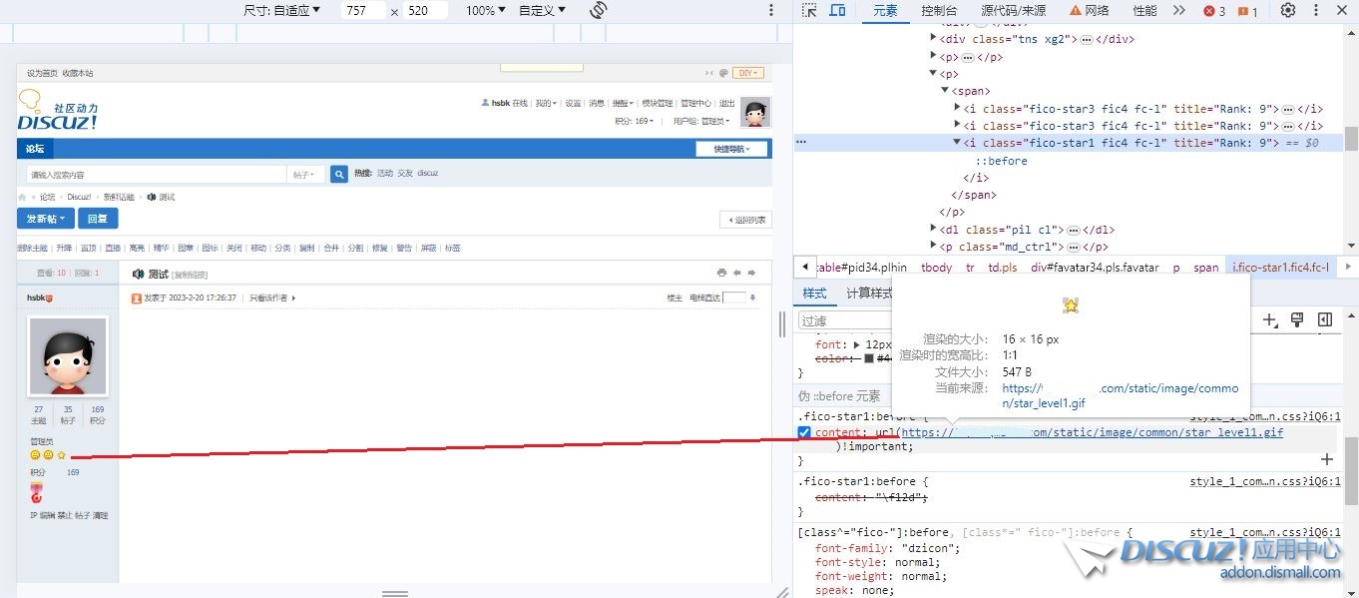The width and height of the screenshot is (1359, 598).
Task: Activate the inspect element picker tool
Action: pyautogui.click(x=809, y=11)
